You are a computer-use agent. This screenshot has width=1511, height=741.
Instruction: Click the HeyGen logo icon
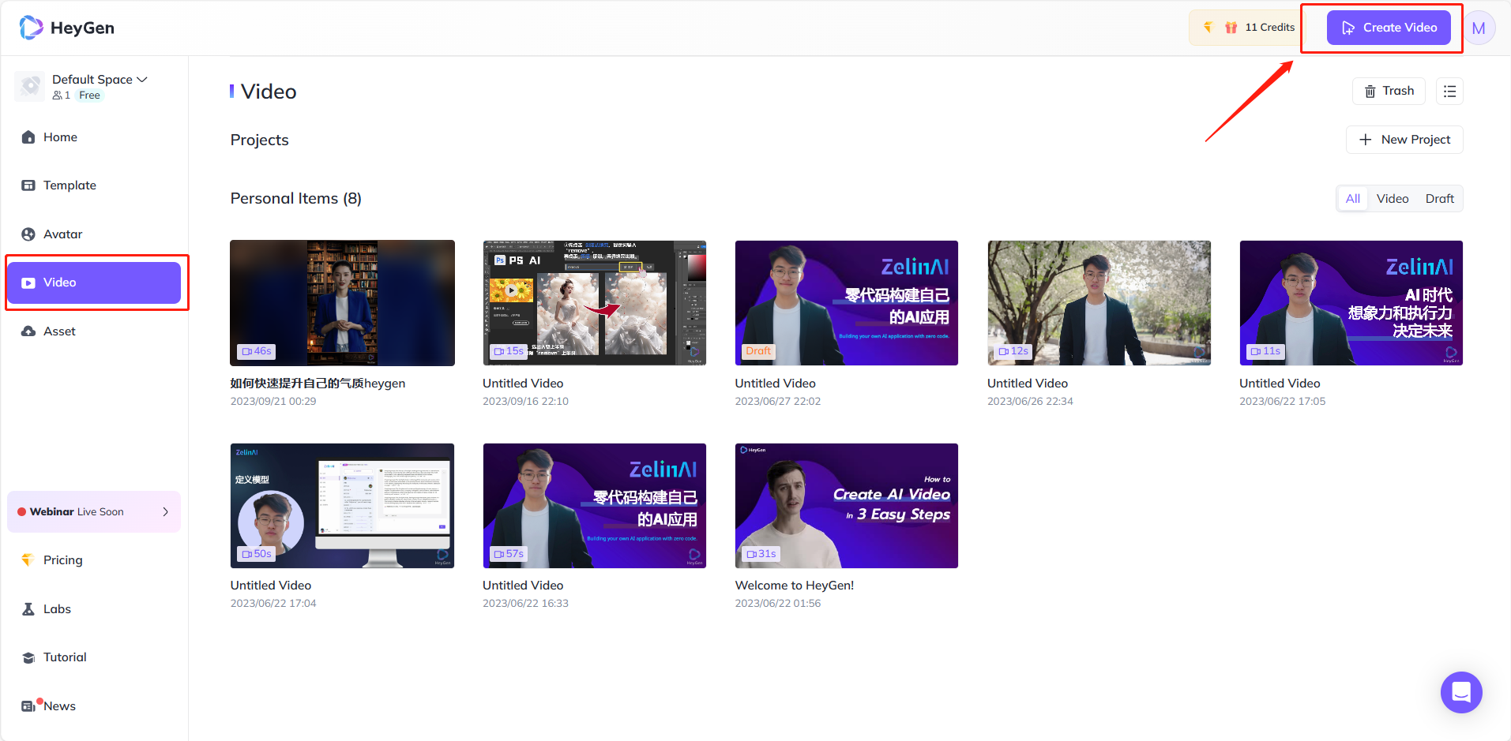coord(31,28)
